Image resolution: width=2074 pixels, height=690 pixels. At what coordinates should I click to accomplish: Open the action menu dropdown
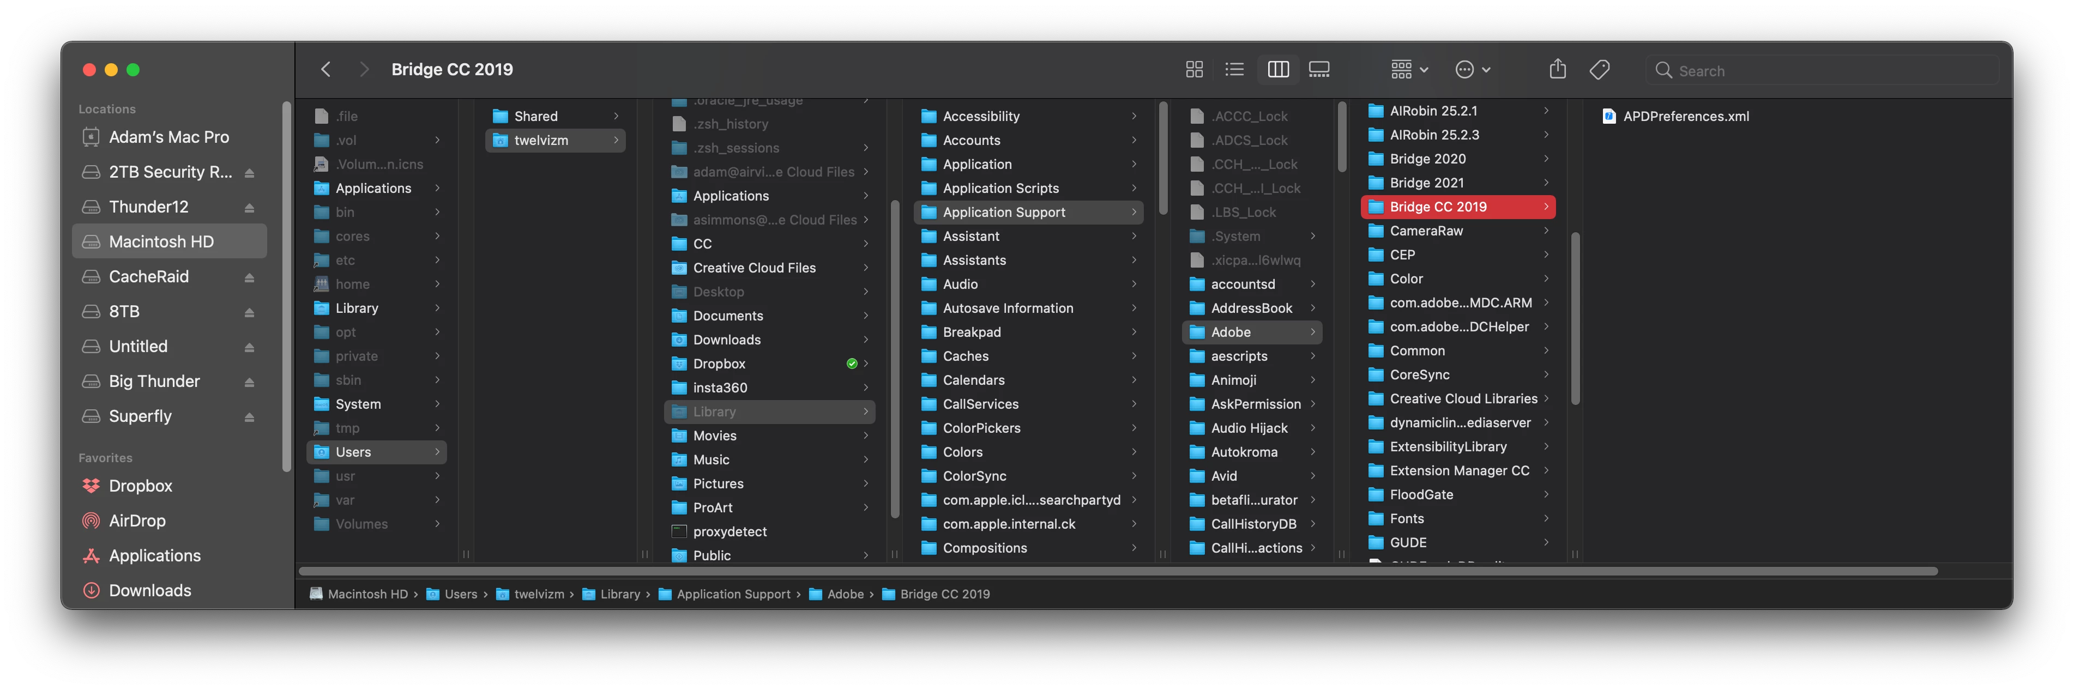(1473, 70)
